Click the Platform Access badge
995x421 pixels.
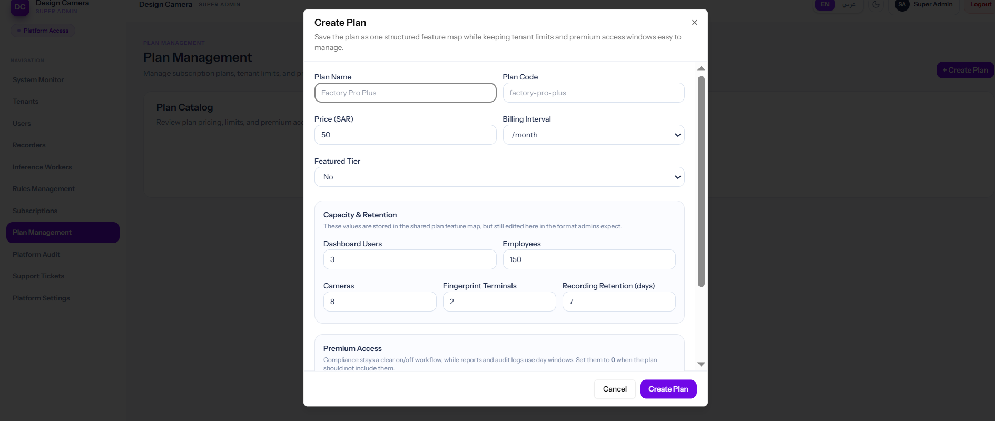(x=43, y=31)
